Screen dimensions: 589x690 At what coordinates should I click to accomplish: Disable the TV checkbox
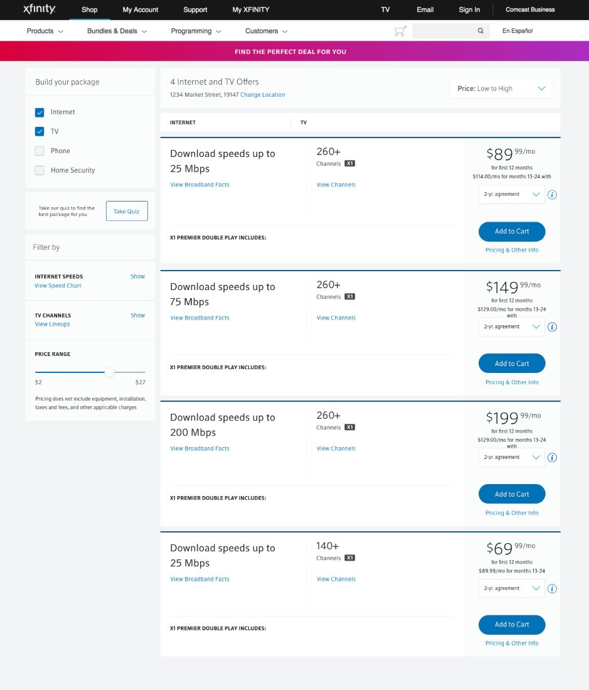[x=40, y=131]
